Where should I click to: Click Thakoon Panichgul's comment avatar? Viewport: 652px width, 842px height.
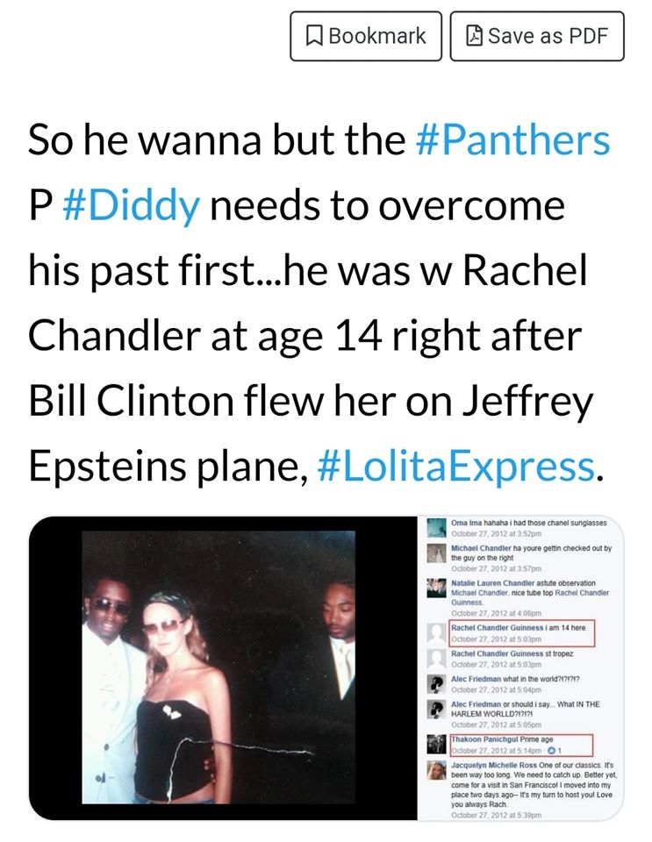[x=436, y=744]
